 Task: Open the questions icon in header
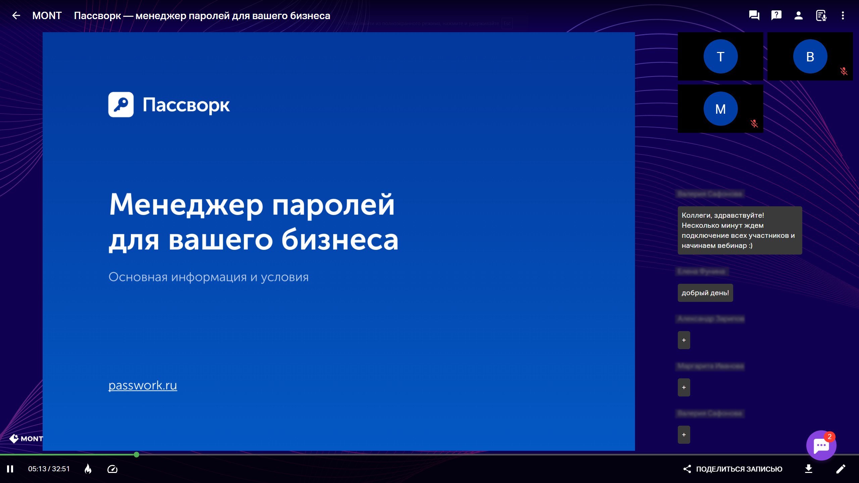pos(776,15)
